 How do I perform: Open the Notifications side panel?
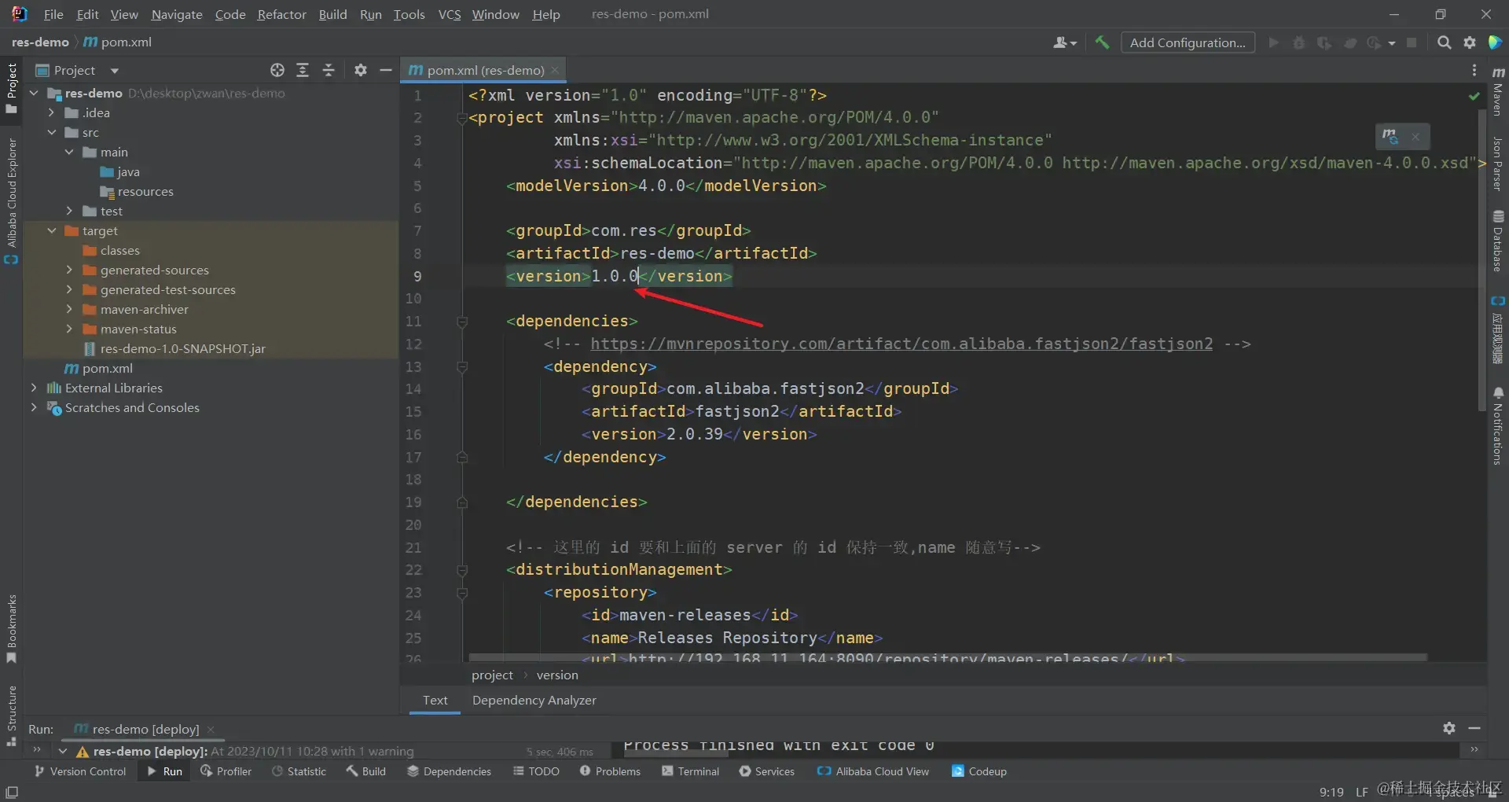coord(1498,425)
